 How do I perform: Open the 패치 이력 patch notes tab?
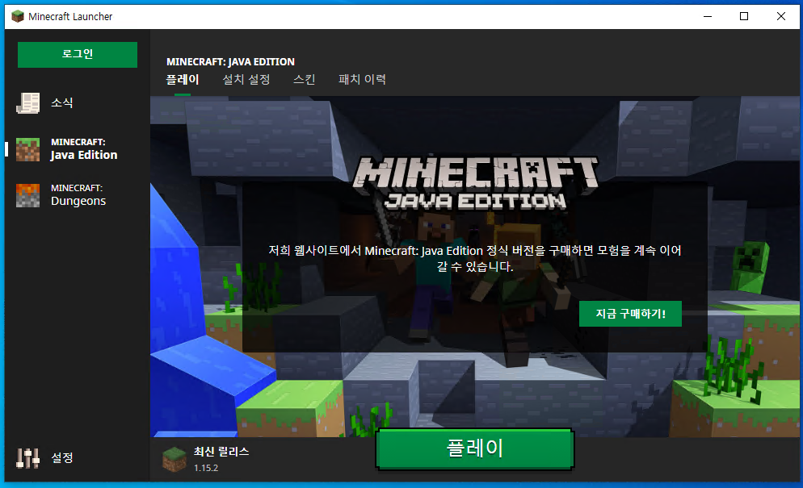362,79
